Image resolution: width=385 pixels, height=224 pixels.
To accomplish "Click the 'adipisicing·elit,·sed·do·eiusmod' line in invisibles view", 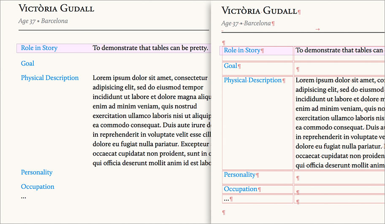I will coord(340,90).
